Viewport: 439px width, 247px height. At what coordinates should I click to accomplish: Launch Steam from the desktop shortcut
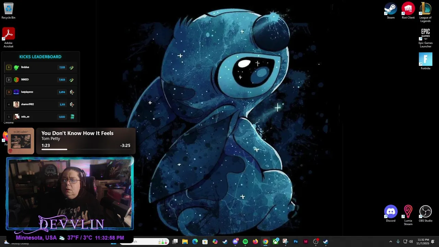[x=391, y=11]
